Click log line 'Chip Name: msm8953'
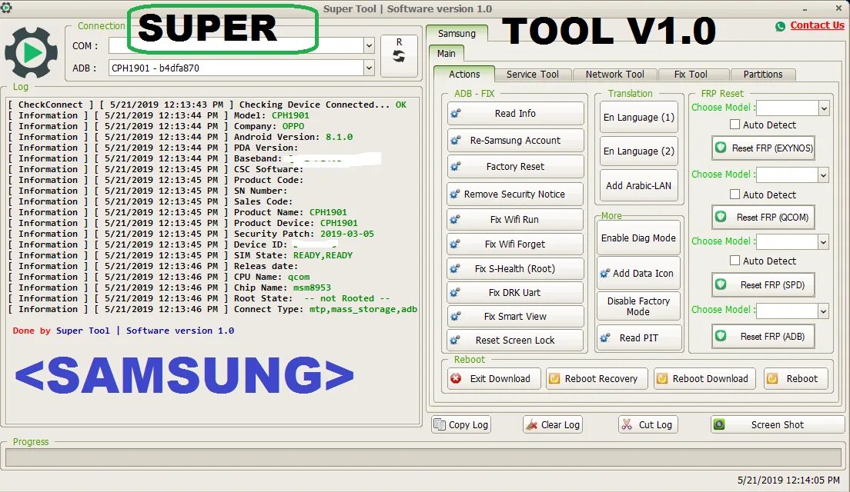Image resolution: width=850 pixels, height=492 pixels. (x=170, y=288)
